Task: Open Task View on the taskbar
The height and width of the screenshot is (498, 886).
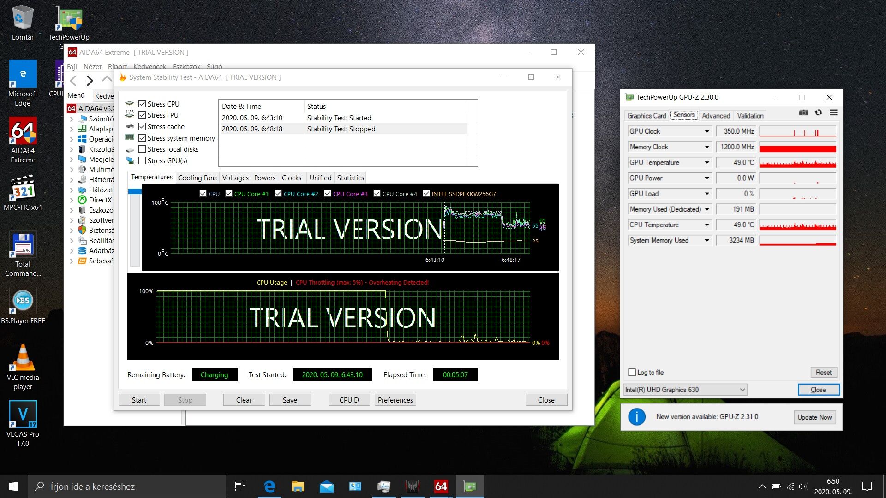Action: point(240,486)
